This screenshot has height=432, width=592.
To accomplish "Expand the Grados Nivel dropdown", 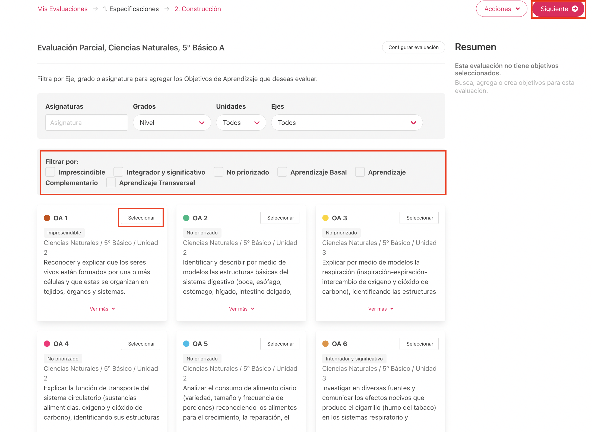I will point(172,122).
